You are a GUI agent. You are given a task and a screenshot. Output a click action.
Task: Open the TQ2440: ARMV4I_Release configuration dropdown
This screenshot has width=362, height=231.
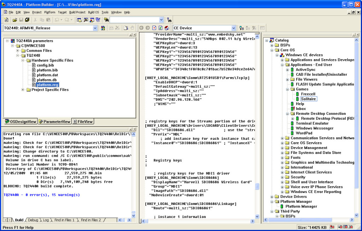click(x=95, y=28)
